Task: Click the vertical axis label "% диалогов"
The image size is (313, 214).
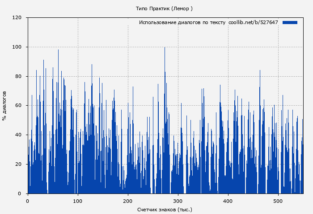Action: pos(4,106)
